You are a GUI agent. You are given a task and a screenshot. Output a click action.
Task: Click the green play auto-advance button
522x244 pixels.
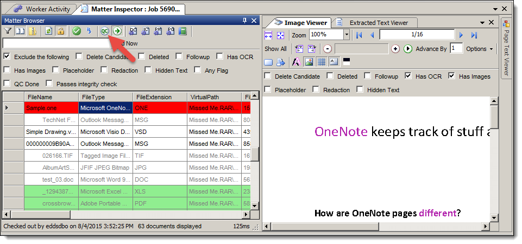[408, 49]
